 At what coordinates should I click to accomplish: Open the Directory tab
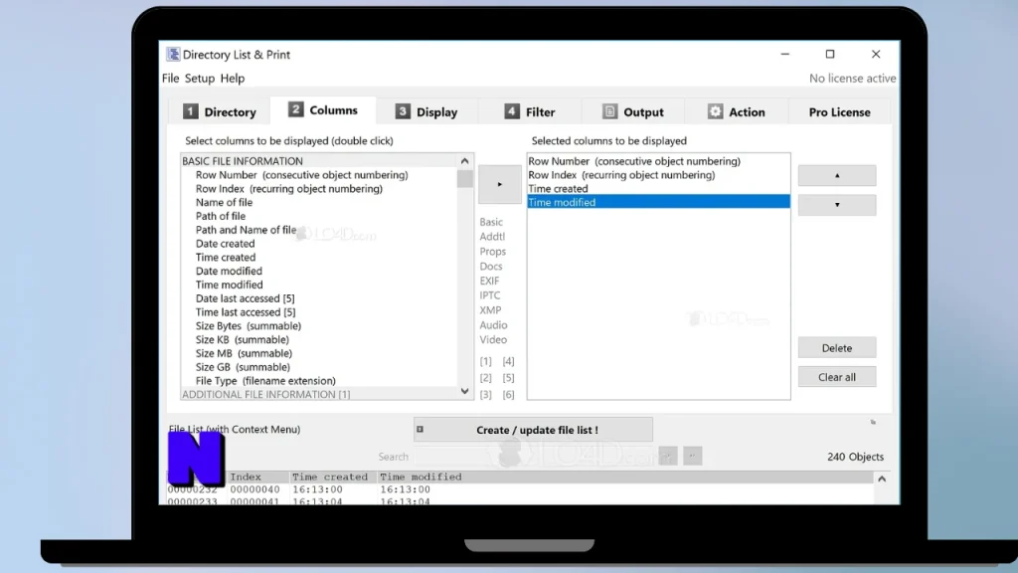[x=220, y=111]
